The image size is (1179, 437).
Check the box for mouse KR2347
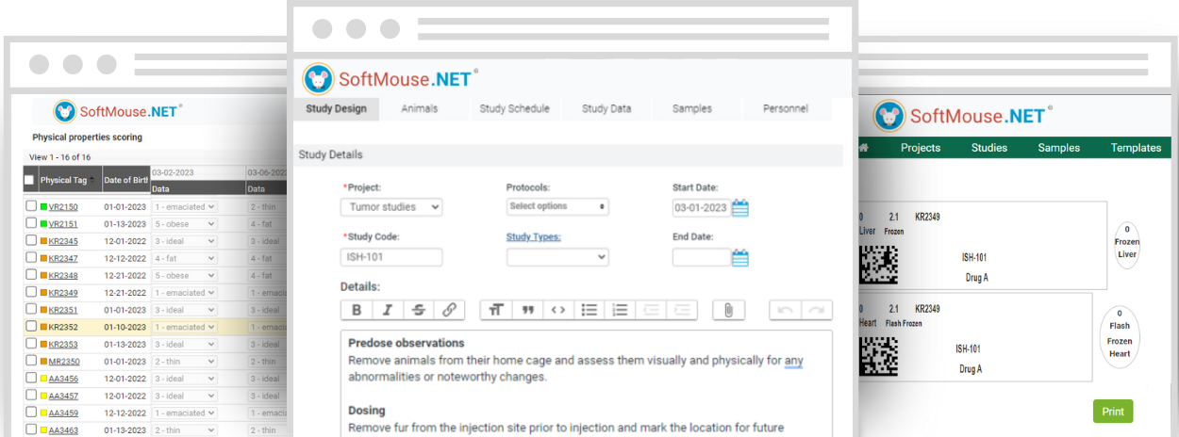point(31,258)
